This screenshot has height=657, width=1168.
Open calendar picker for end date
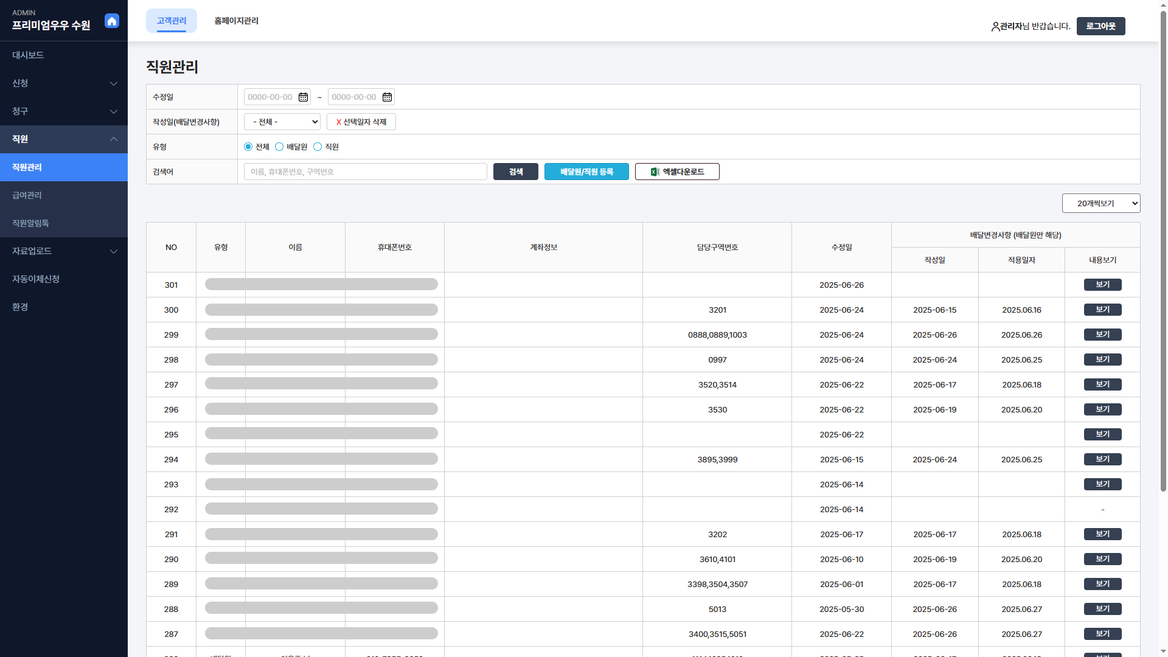[x=387, y=97]
